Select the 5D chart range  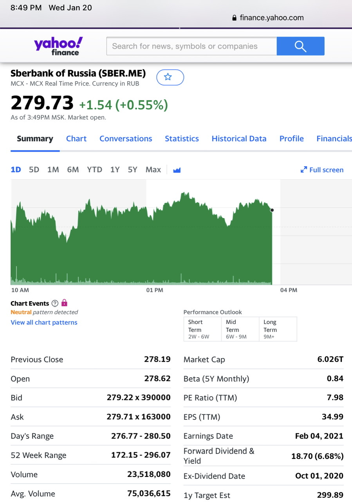34,170
